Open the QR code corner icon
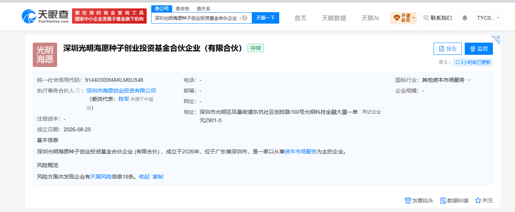 pyautogui.click(x=495, y=40)
